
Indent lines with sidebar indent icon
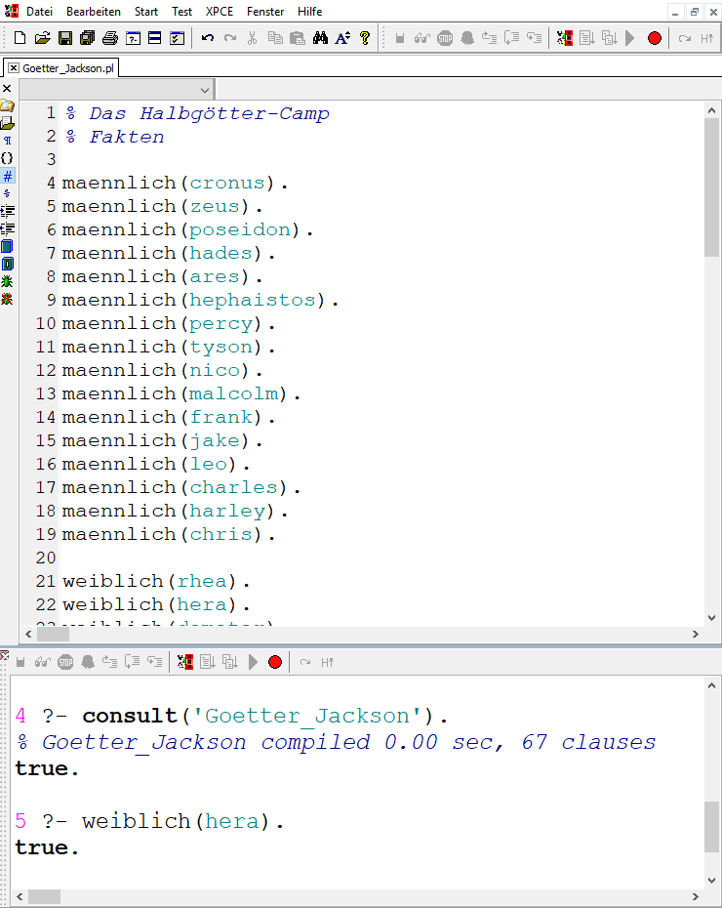(7, 211)
